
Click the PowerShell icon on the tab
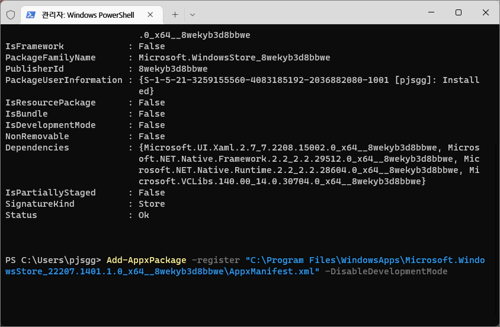(x=31, y=15)
